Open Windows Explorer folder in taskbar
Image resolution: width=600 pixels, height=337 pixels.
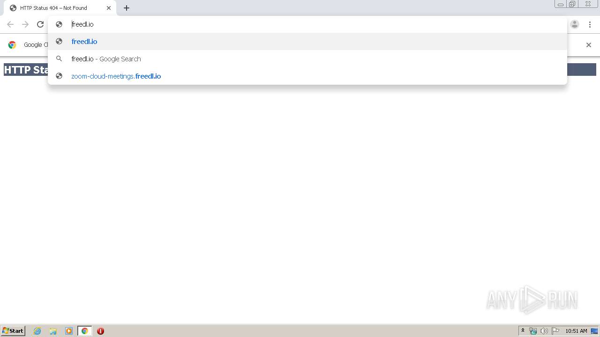pyautogui.click(x=53, y=331)
